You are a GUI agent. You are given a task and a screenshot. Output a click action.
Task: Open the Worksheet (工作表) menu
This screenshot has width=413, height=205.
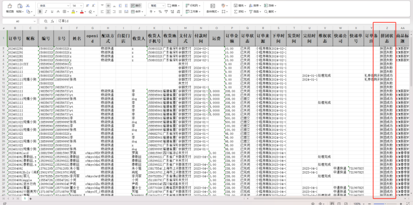[x=193, y=11]
